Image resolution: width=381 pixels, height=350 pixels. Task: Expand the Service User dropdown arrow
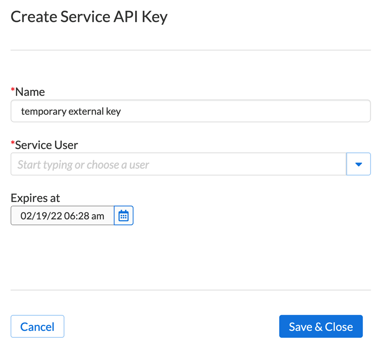(358, 164)
